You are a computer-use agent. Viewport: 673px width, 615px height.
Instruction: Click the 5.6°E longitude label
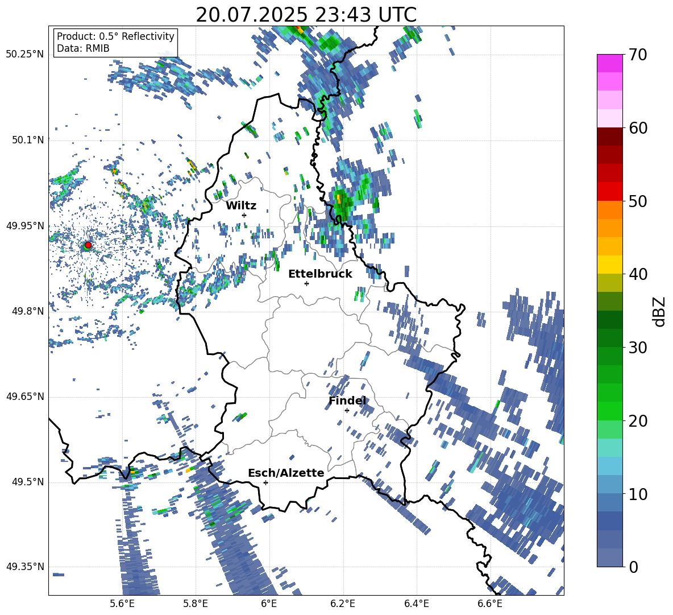coord(122,604)
